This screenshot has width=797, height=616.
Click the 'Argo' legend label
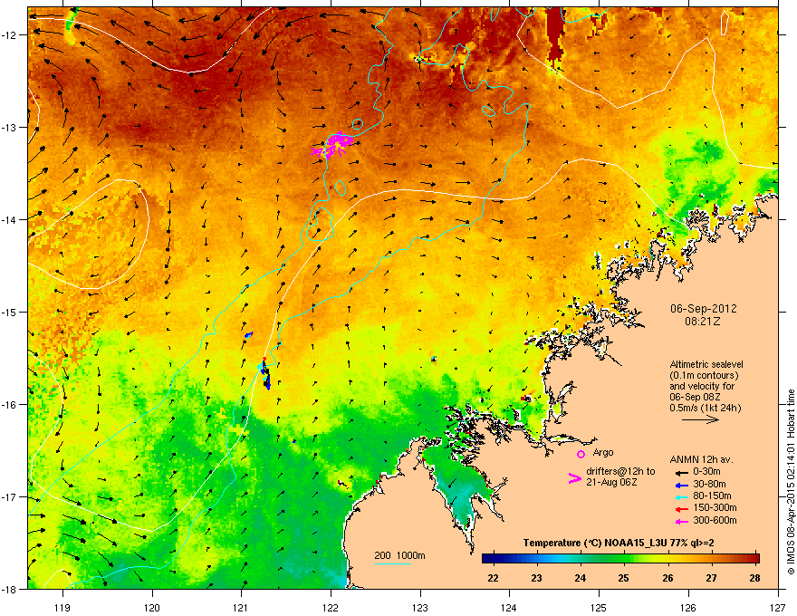(x=603, y=452)
